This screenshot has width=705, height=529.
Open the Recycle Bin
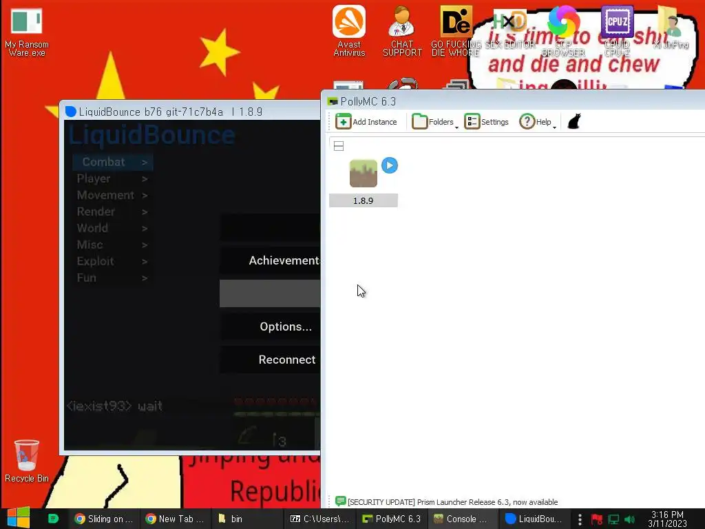click(x=27, y=461)
